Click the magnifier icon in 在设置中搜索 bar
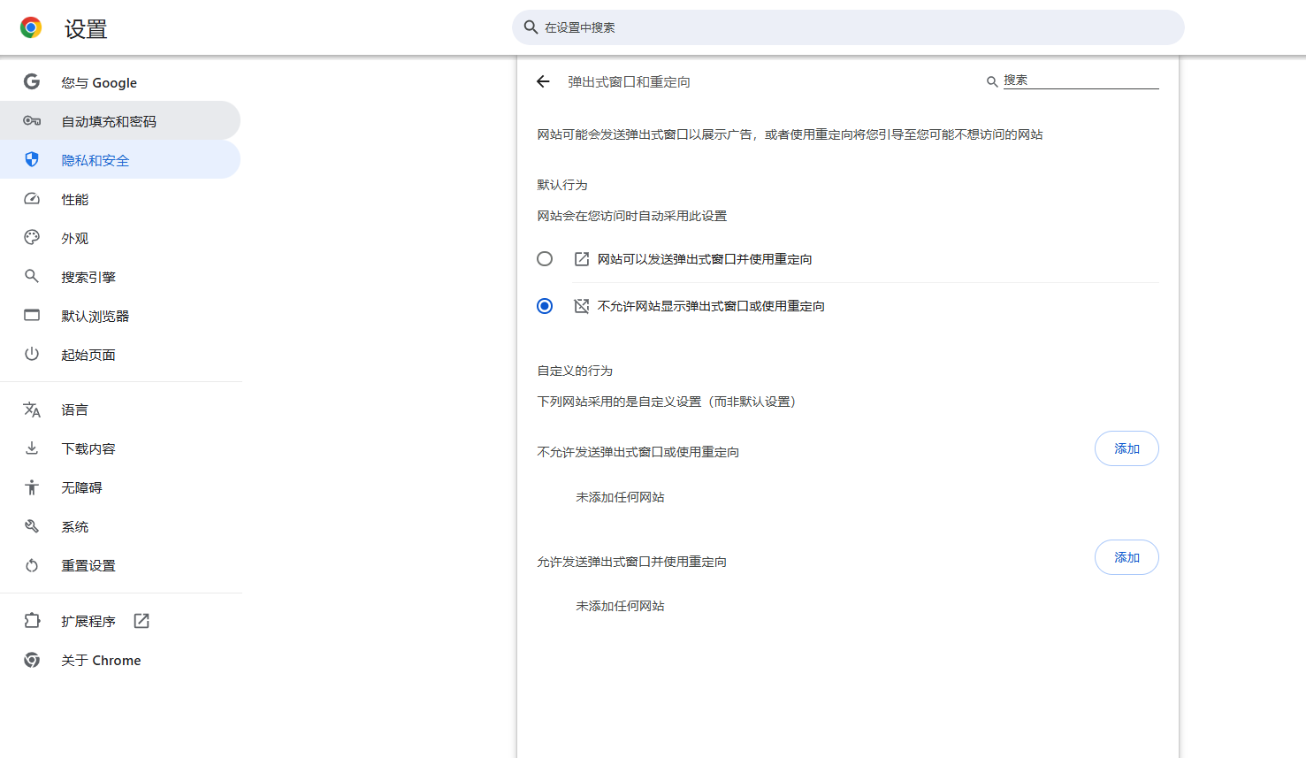The height and width of the screenshot is (758, 1306). click(x=531, y=27)
